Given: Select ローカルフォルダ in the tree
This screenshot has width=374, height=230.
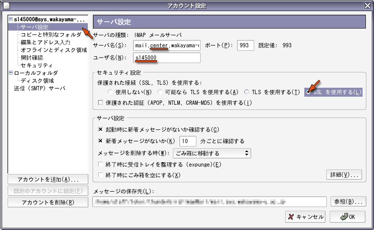Looking at the screenshot, I should coord(36,73).
